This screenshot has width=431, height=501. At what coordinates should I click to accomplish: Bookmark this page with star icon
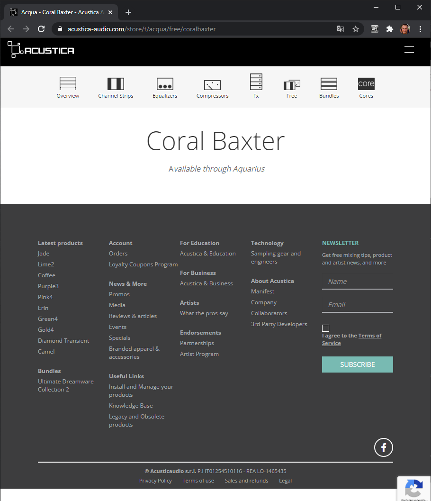[356, 29]
